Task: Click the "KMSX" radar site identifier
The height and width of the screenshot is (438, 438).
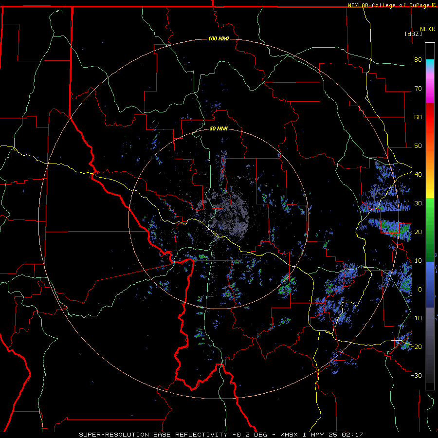Action: coord(289,435)
